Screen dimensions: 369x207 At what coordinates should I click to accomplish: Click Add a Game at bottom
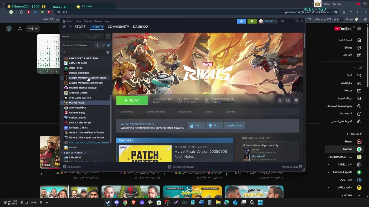tap(72, 167)
